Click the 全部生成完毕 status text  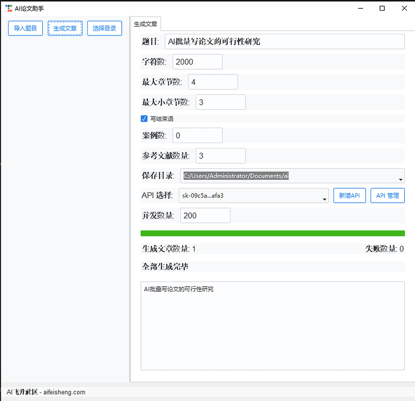click(x=165, y=266)
